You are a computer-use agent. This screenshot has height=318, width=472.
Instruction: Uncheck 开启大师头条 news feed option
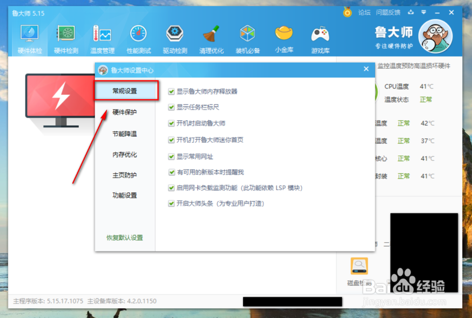(172, 204)
